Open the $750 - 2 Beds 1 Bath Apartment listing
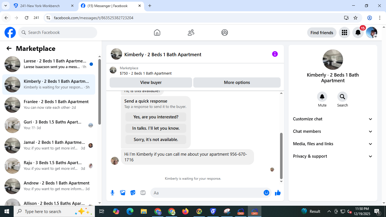The width and height of the screenshot is (386, 217). 146,73
